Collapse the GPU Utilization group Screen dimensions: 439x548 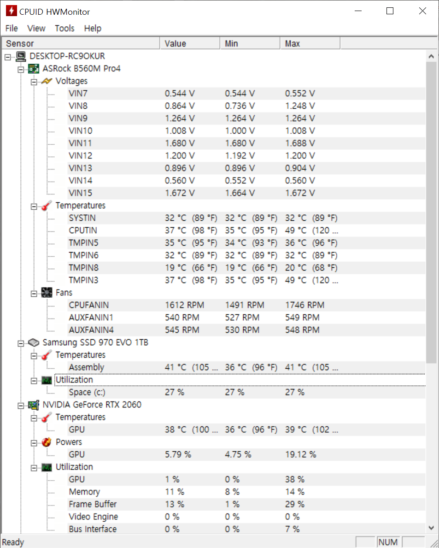click(34, 468)
